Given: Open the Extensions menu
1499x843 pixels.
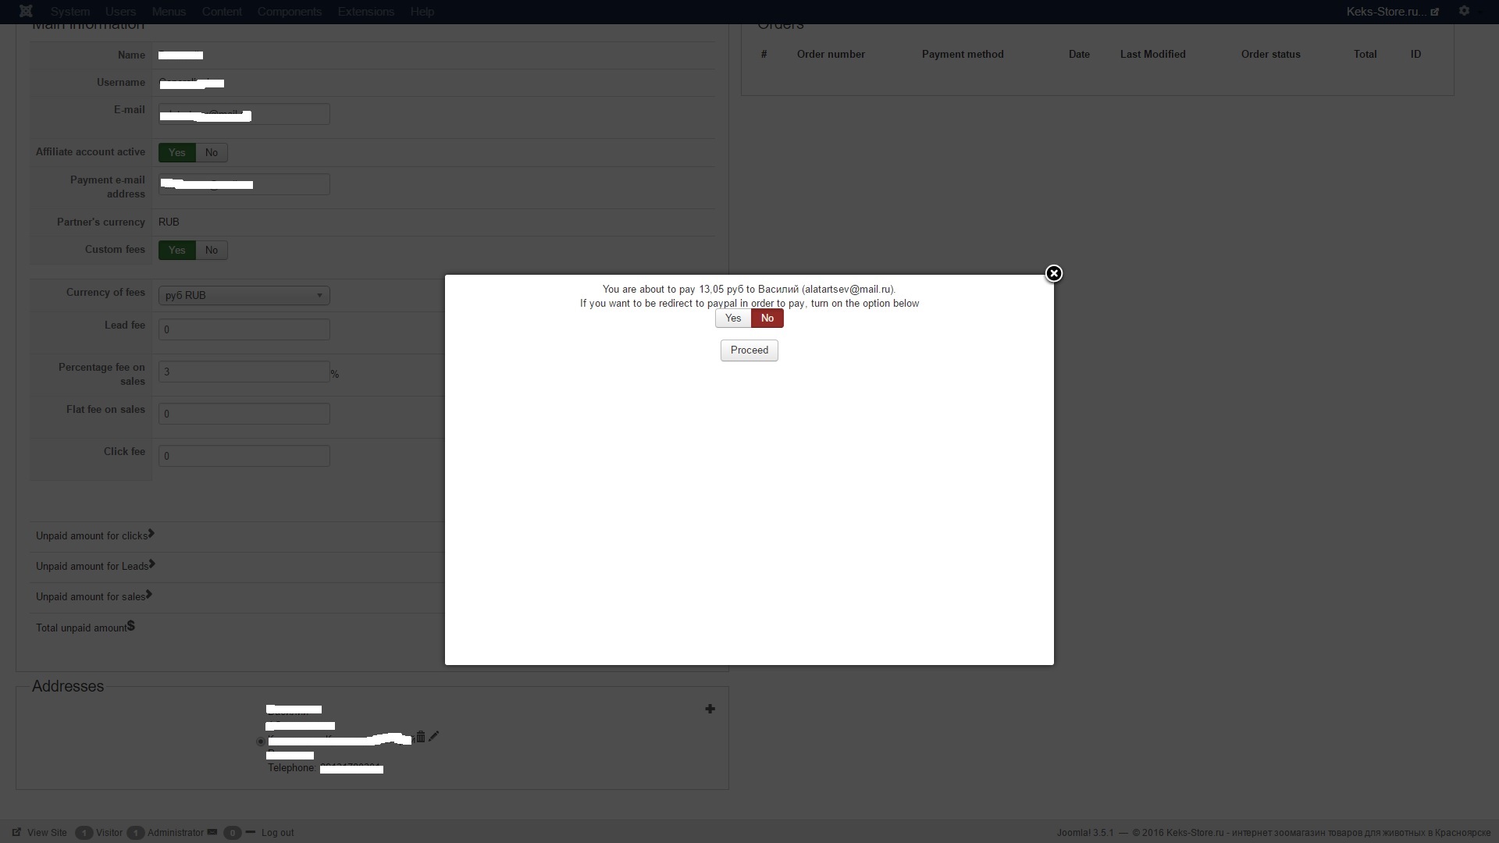Looking at the screenshot, I should [365, 12].
